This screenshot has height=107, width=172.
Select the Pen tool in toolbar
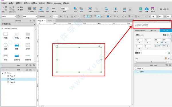(48, 9)
